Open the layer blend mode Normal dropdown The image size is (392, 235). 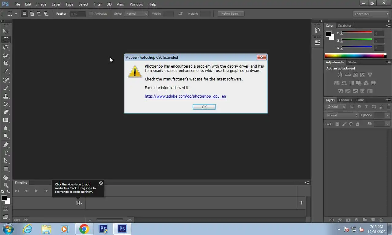342,115
